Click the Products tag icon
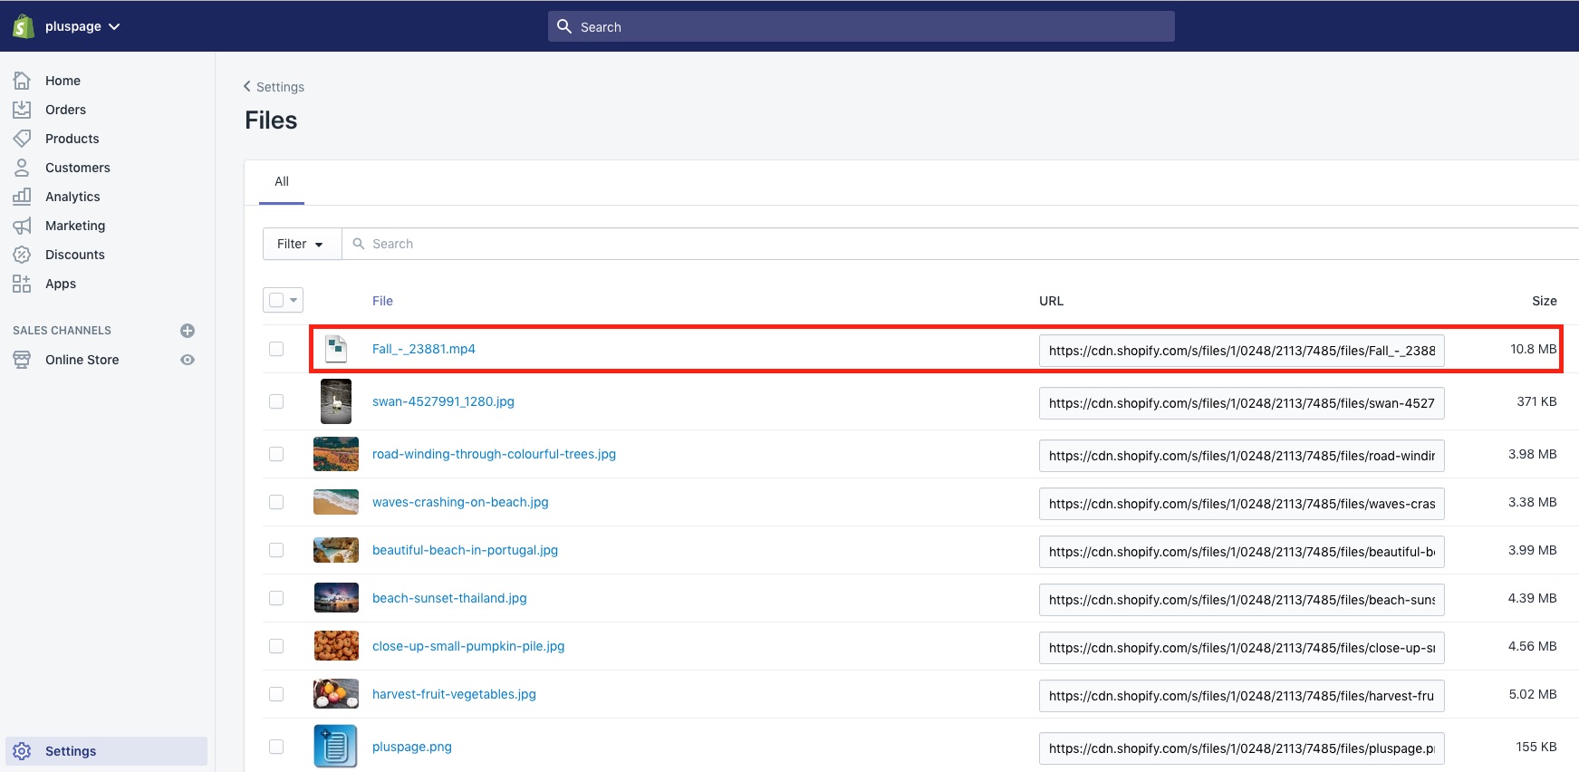This screenshot has height=772, width=1579. click(x=22, y=139)
